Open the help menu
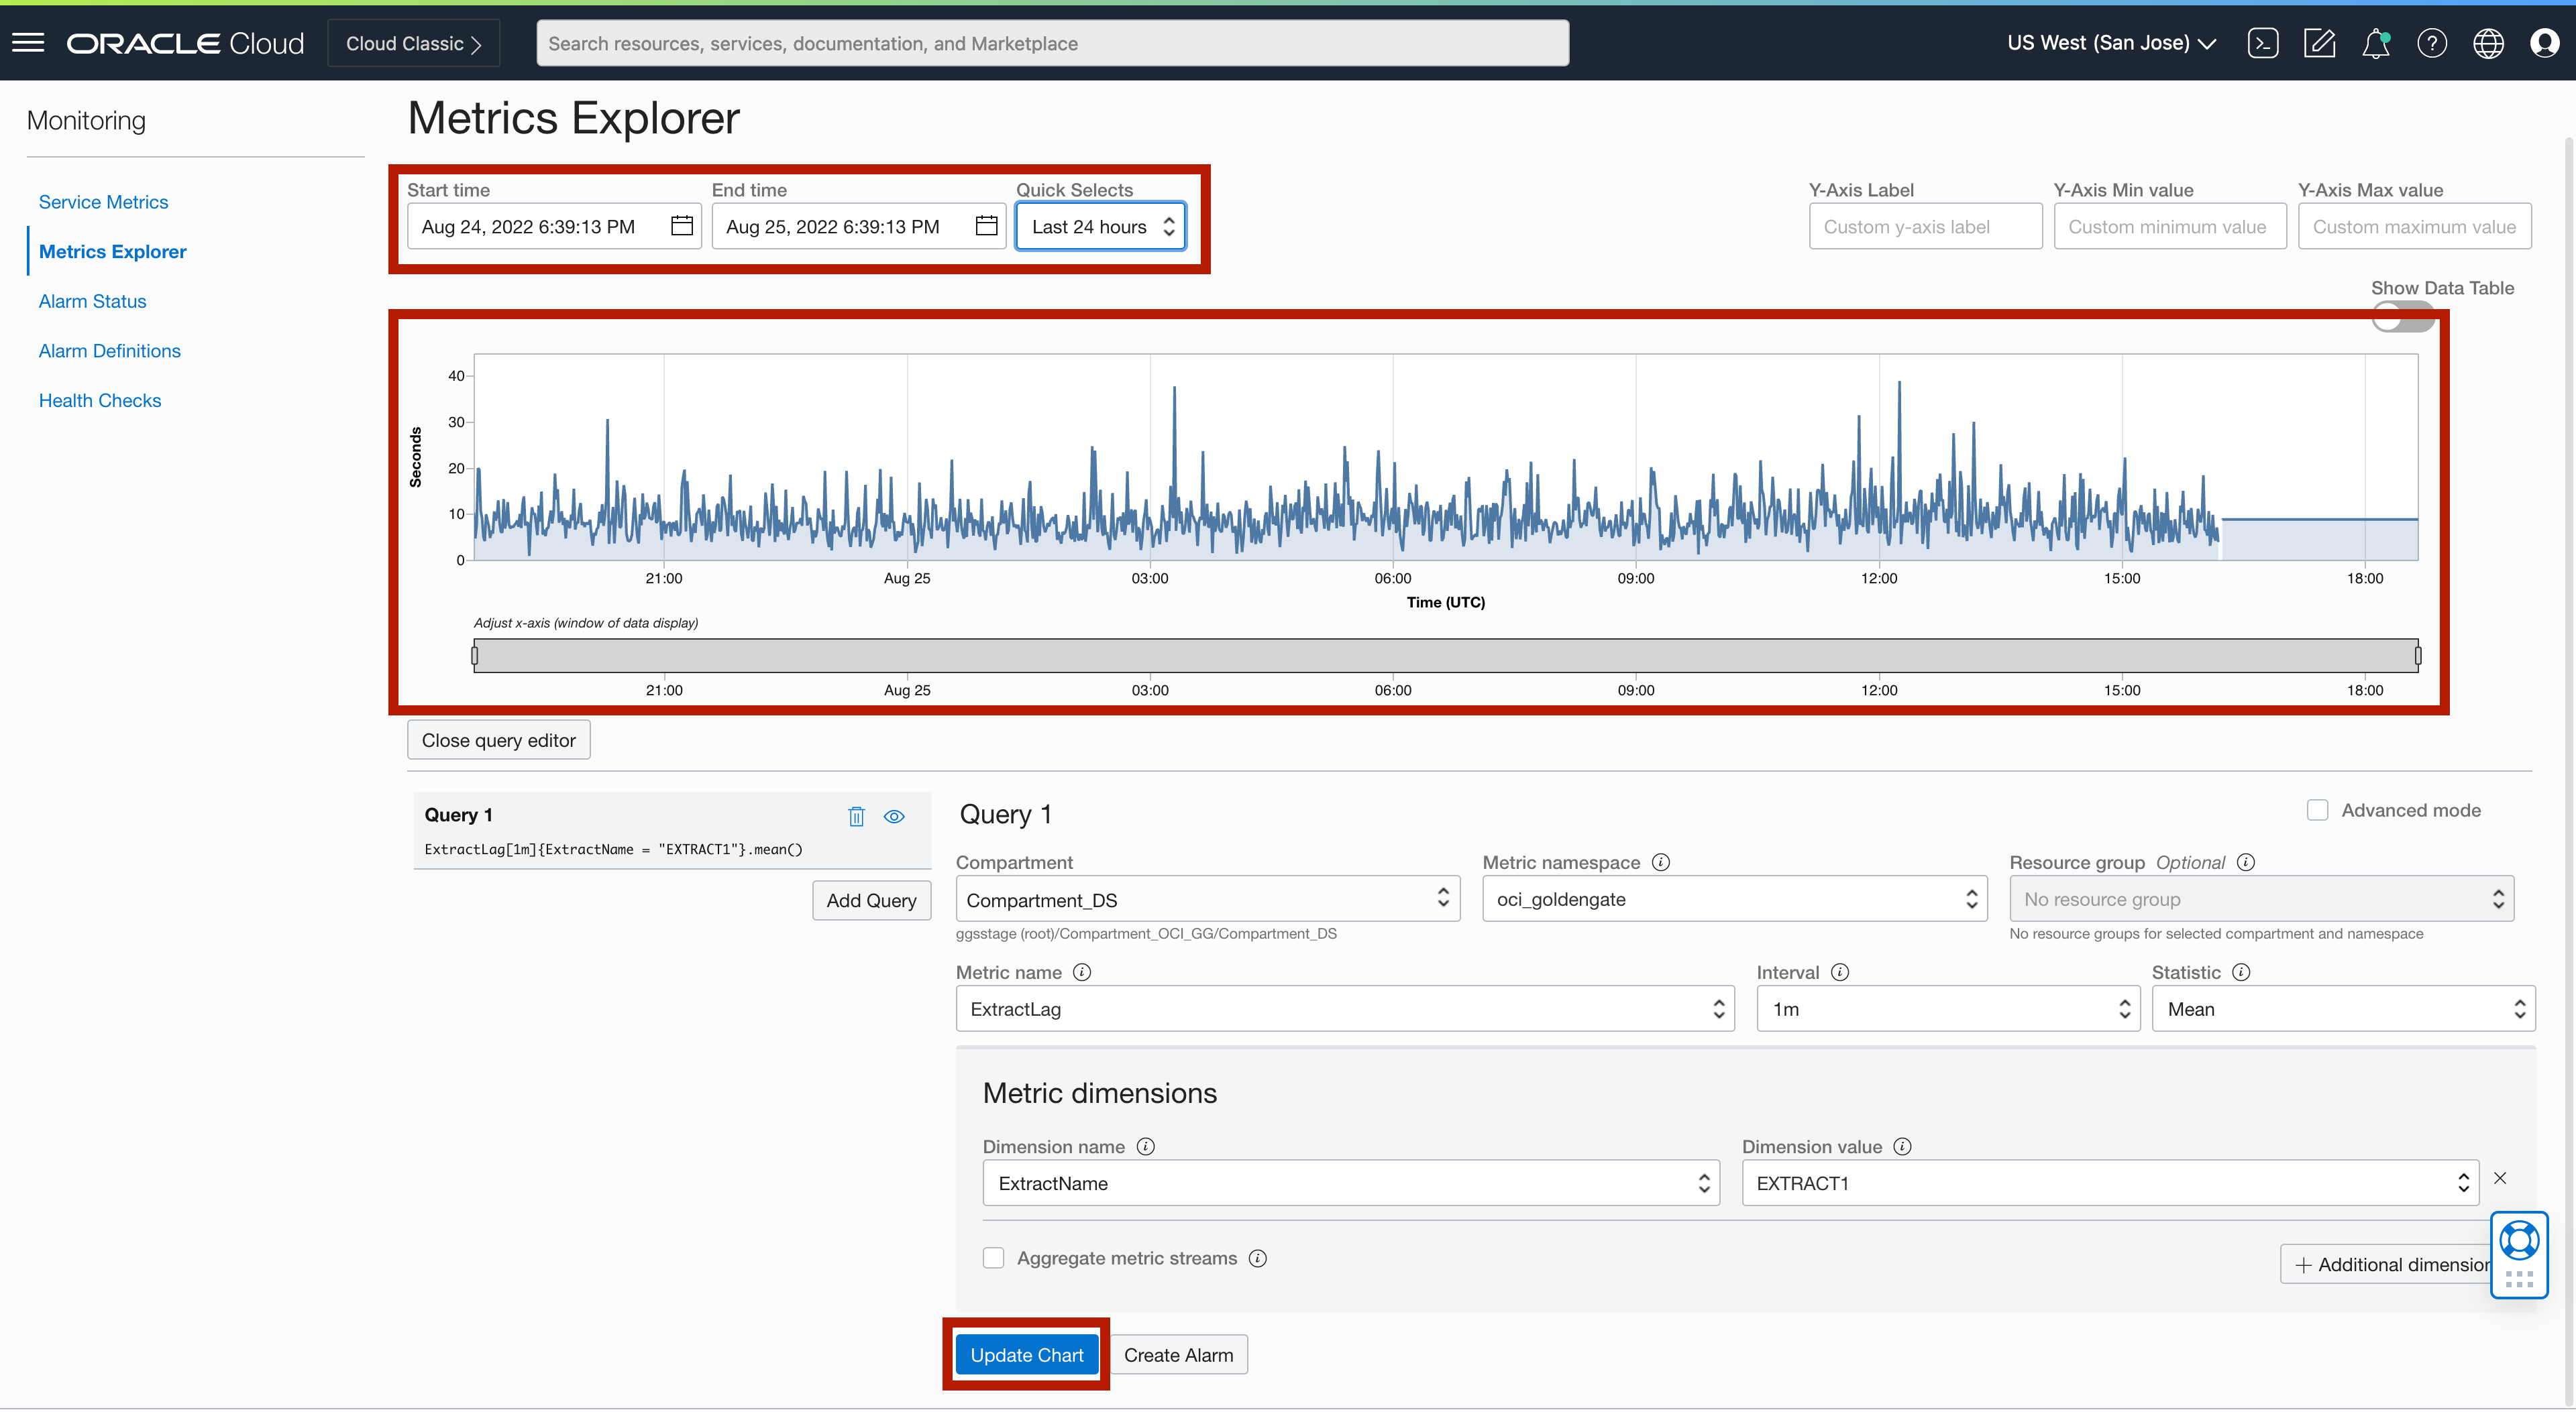2576x1412 pixels. click(x=2433, y=42)
